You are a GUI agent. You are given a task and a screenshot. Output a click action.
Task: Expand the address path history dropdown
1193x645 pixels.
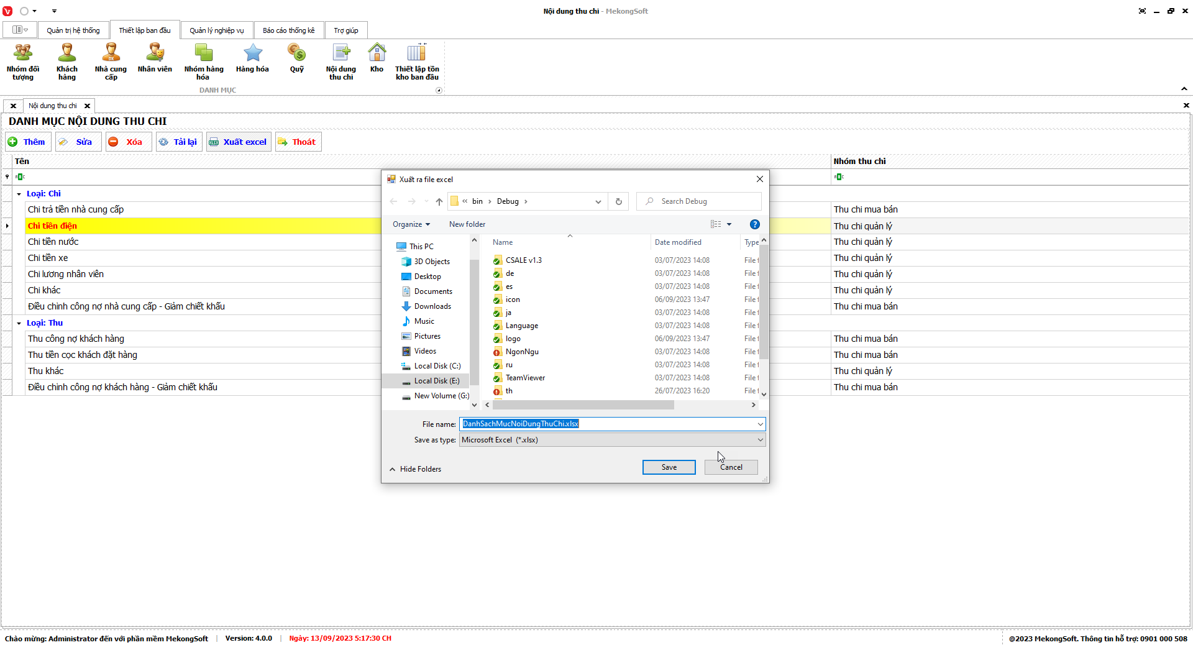tap(598, 201)
